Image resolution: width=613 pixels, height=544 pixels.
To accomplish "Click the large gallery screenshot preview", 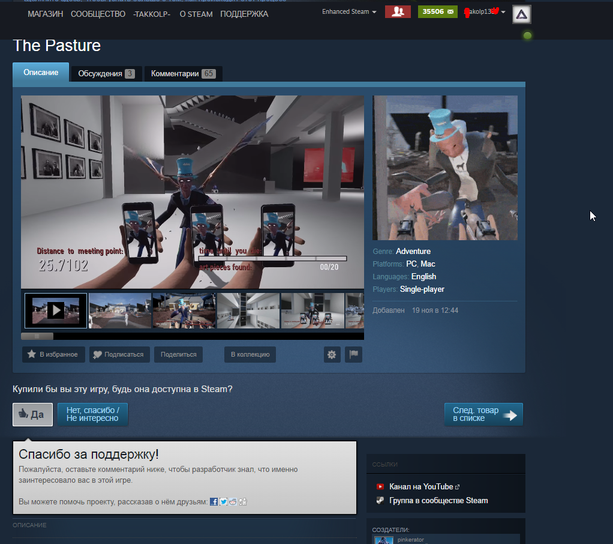I will coord(193,192).
